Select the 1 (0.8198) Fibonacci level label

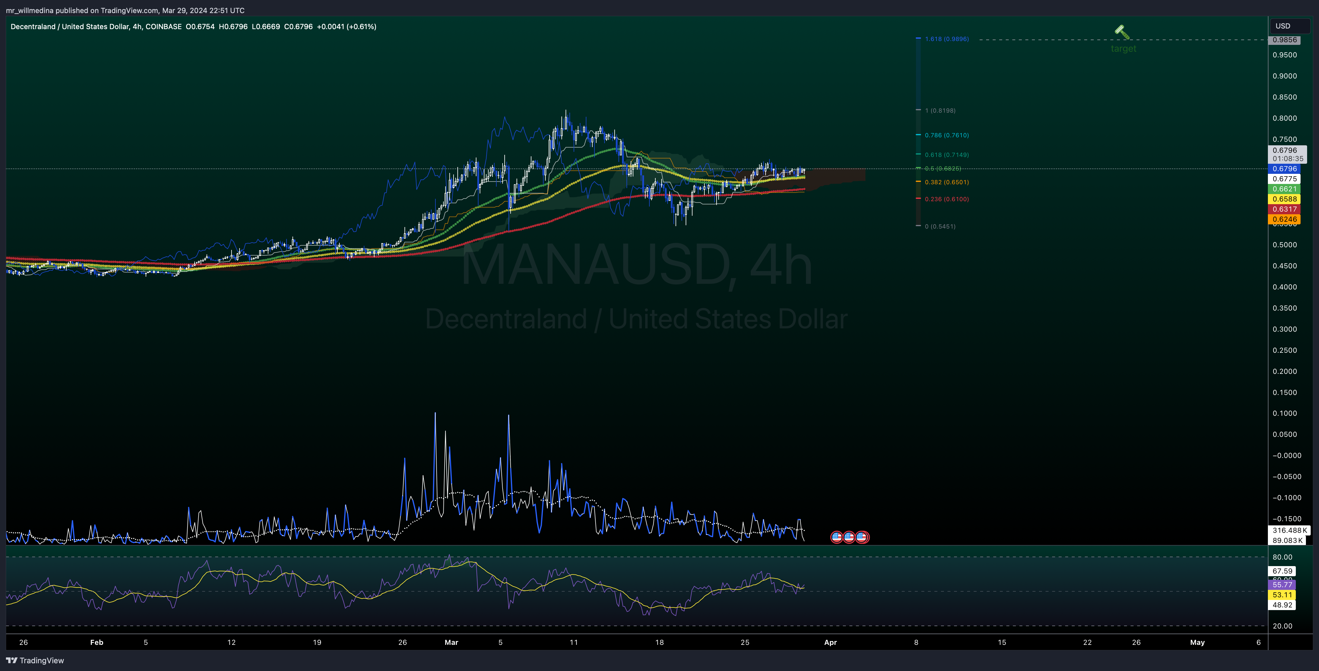[940, 111]
